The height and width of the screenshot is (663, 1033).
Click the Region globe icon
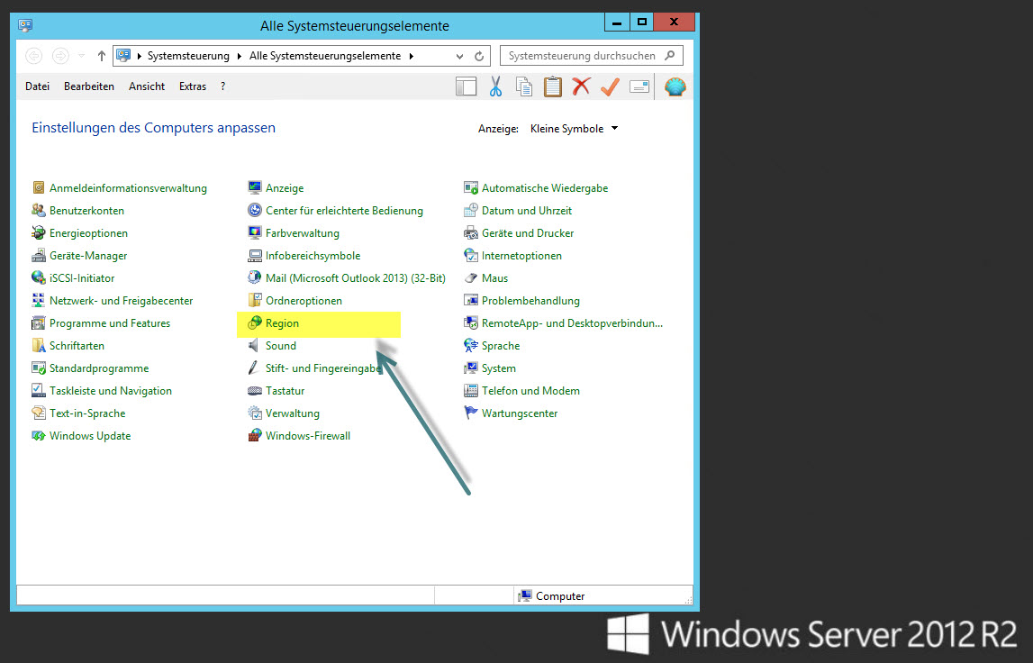[254, 322]
